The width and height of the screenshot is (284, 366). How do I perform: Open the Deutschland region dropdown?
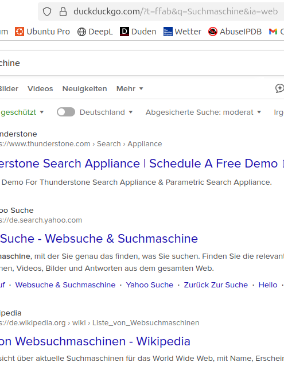(106, 112)
